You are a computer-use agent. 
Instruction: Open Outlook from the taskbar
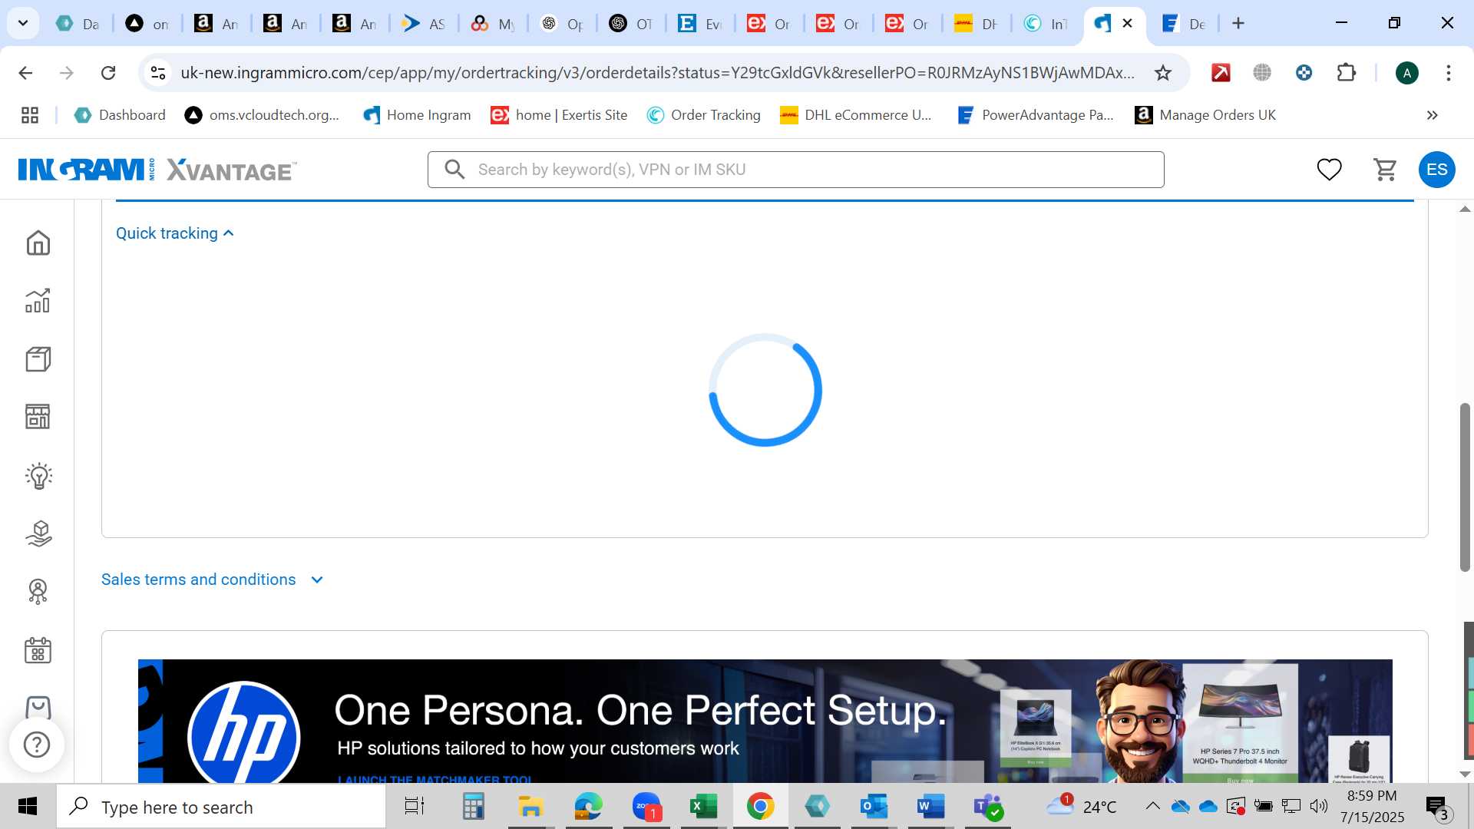(x=874, y=807)
